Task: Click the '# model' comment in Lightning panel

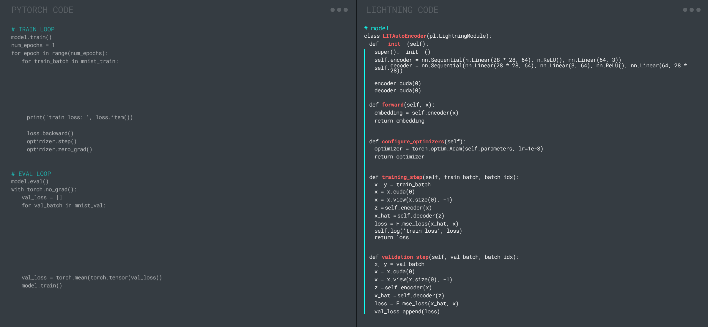Action: 376,28
